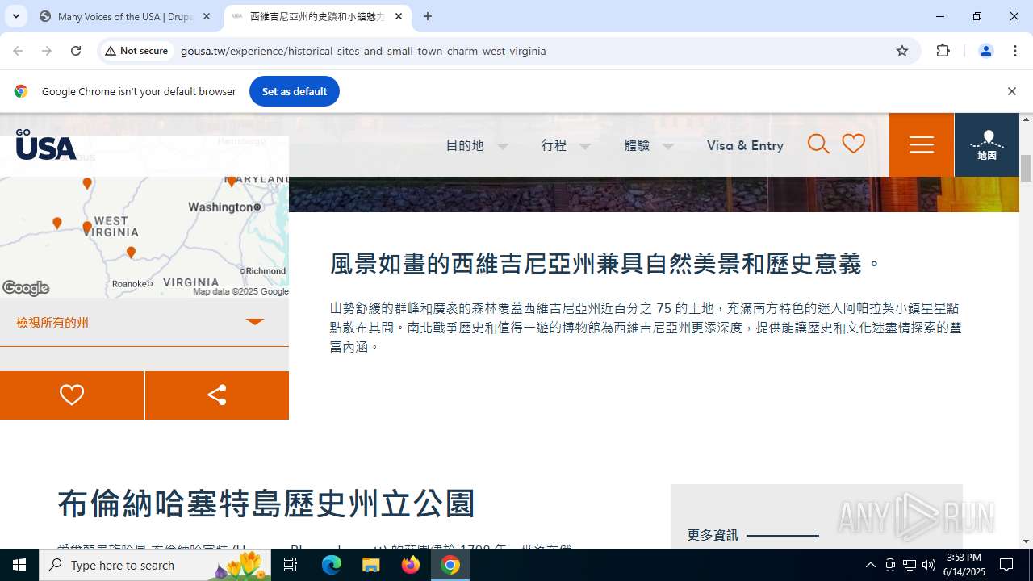Open Task View on the taskbar
The width and height of the screenshot is (1033, 581).
(x=291, y=565)
